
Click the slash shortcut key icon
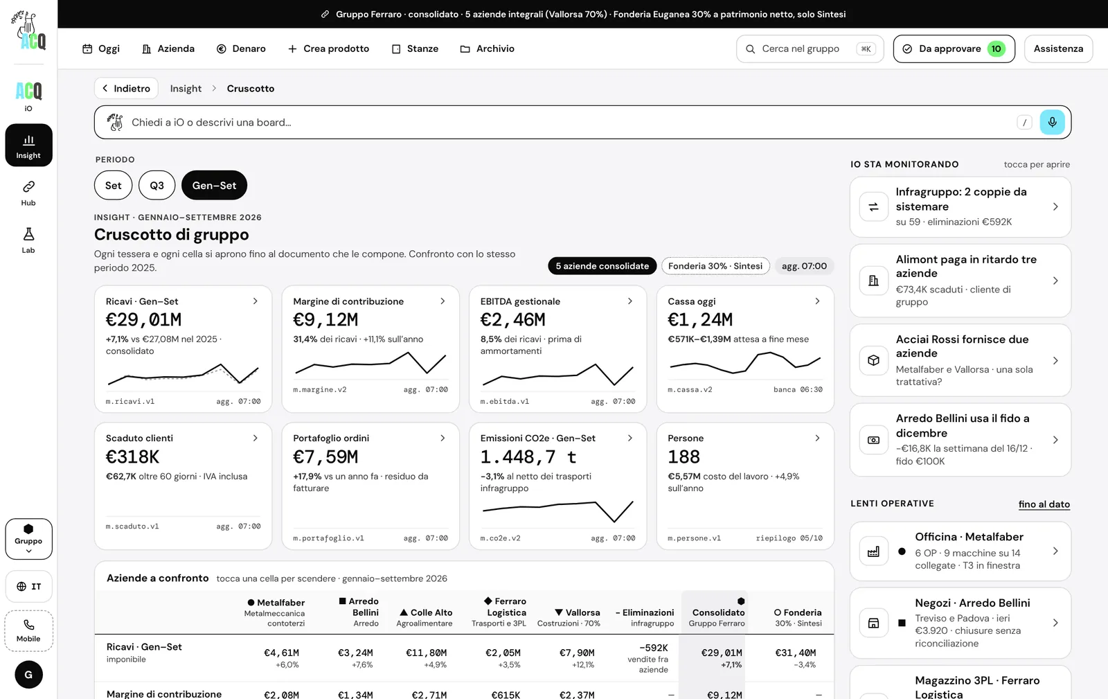tap(1025, 123)
